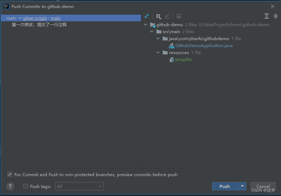The image size is (281, 196).
Task: Click the Collapse All icon
Action: point(275,16)
